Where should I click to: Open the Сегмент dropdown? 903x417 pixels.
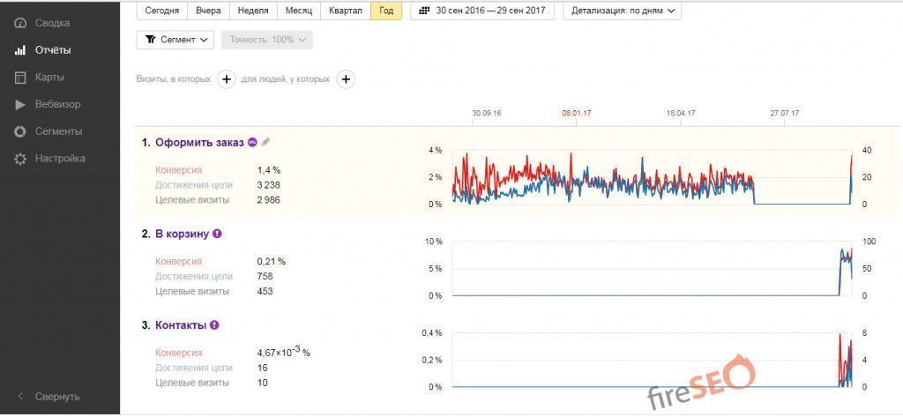point(175,40)
